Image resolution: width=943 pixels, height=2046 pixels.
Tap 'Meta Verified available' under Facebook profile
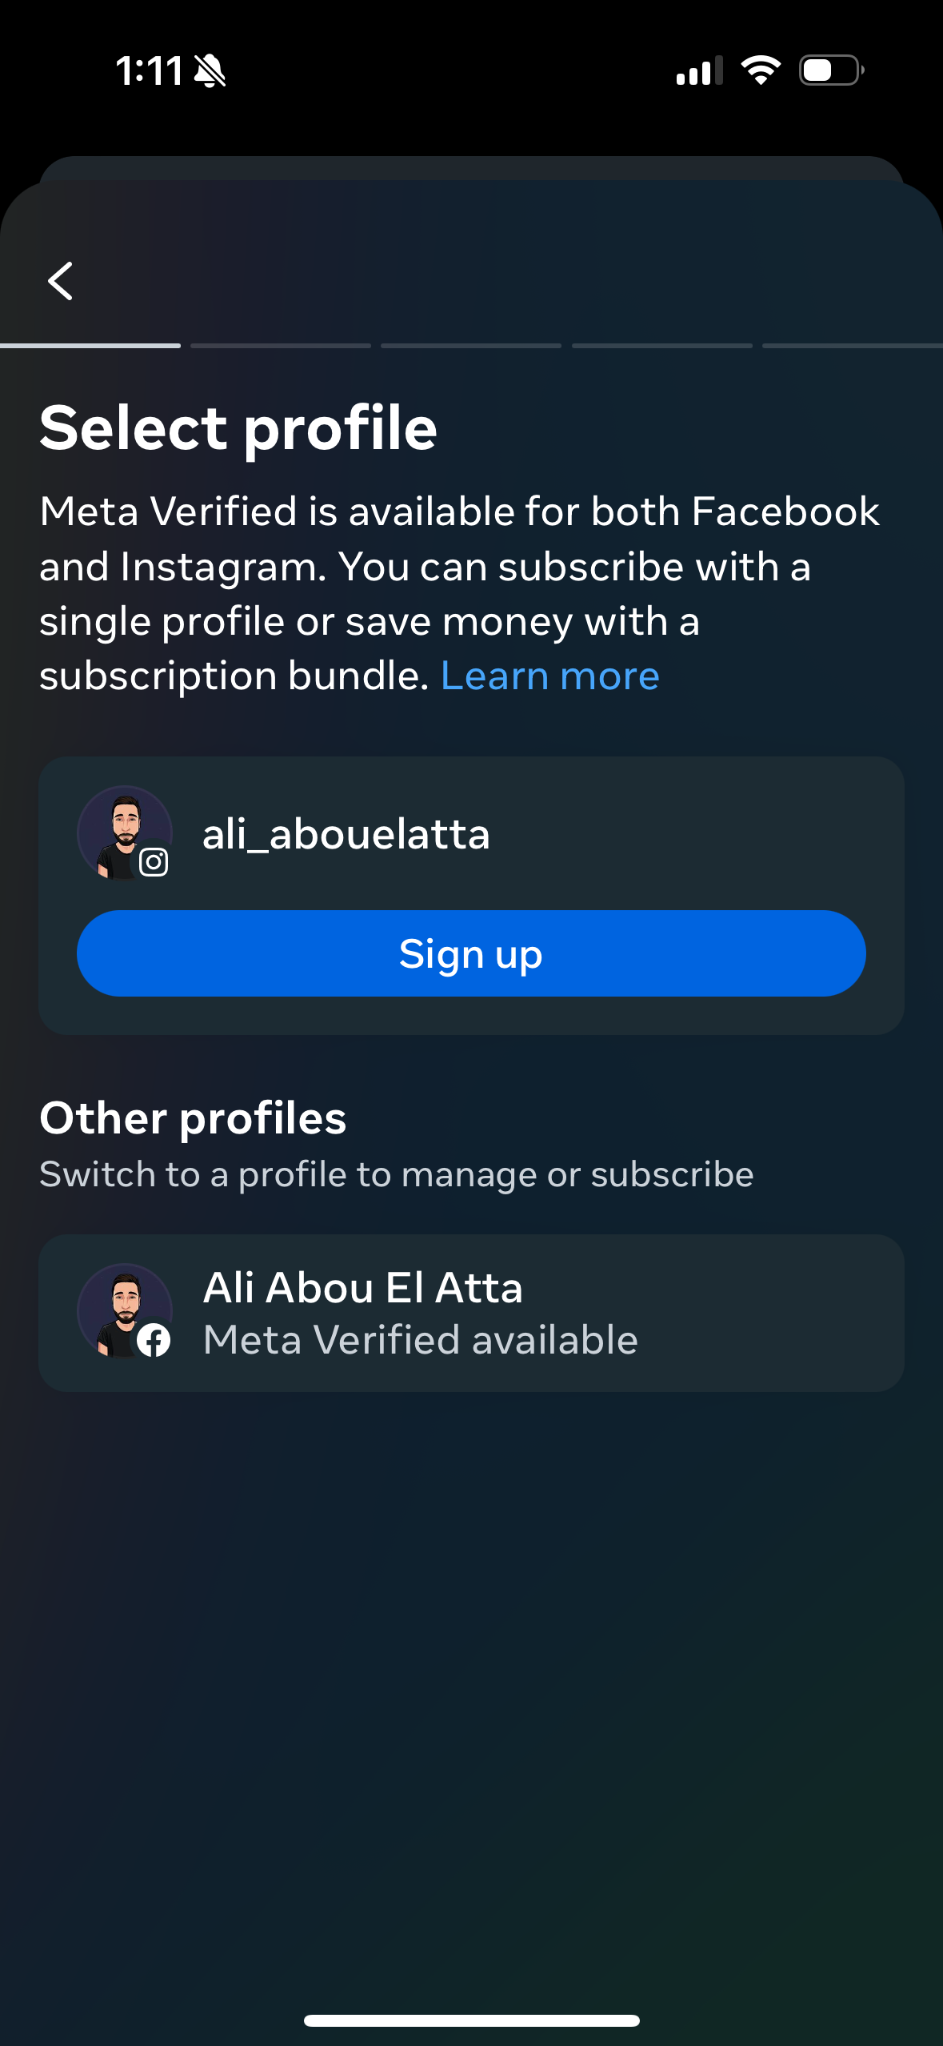click(x=420, y=1340)
